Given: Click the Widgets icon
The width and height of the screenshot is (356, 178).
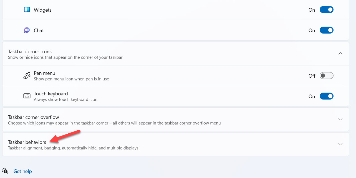Looking at the screenshot, I should [27, 10].
